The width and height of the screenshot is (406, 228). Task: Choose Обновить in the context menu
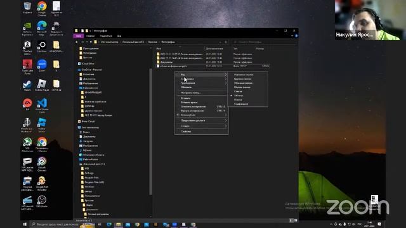pos(202,87)
